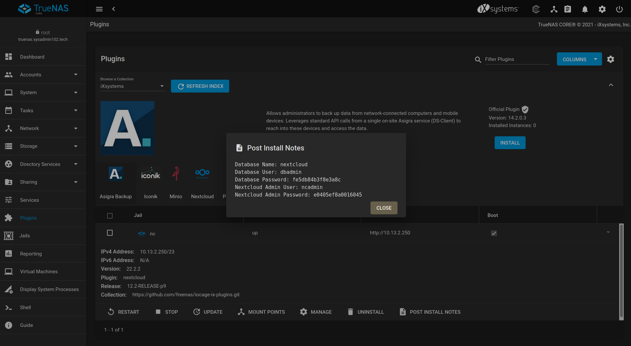Image resolution: width=631 pixels, height=346 pixels.
Task: Open Shell in sidebar
Action: 43,307
